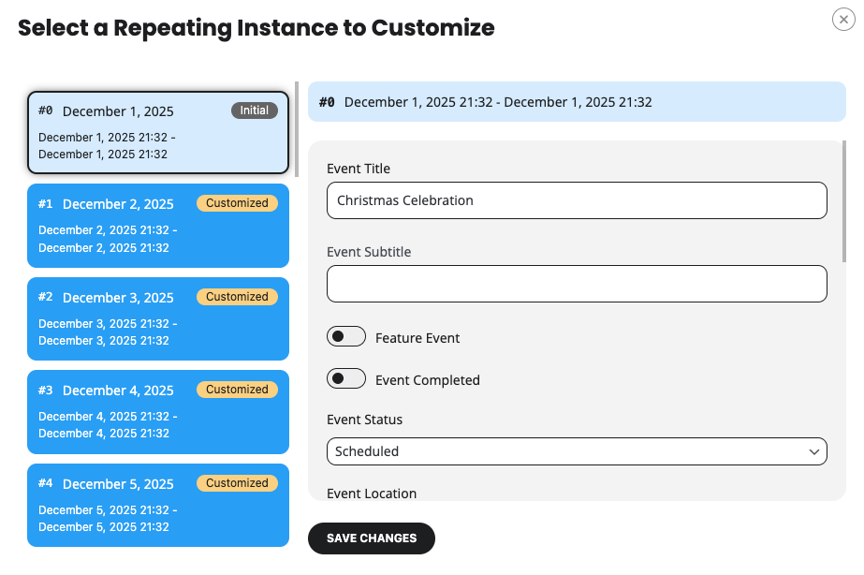Click the Customized badge on December 2
Image resolution: width=864 pixels, height=575 pixels.
click(x=237, y=203)
